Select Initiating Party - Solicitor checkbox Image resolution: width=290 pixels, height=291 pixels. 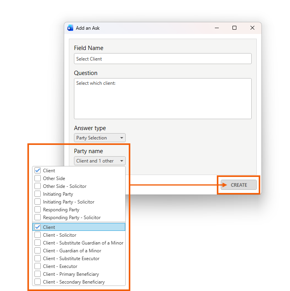(38, 202)
